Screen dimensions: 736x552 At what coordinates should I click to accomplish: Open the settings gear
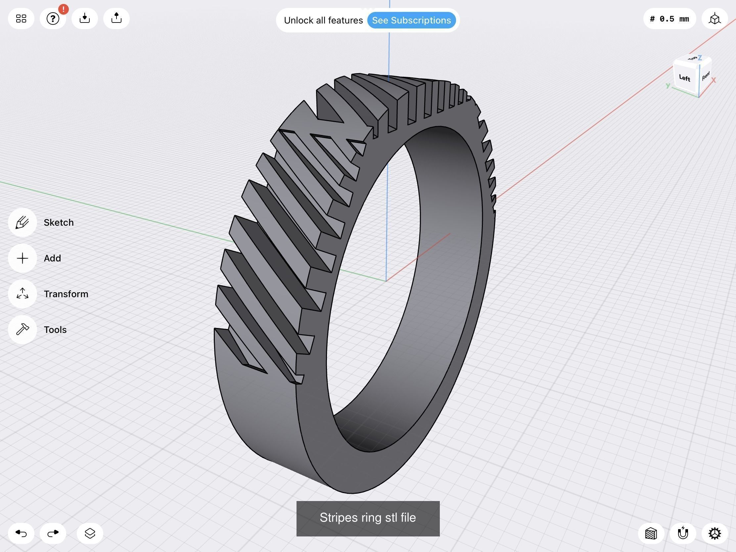[715, 533]
